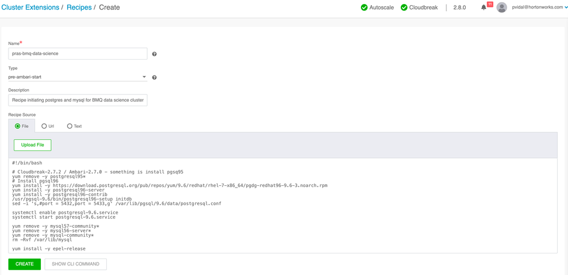Go to Cluster Extensions breadcrumb
The height and width of the screenshot is (275, 568).
[x=30, y=7]
